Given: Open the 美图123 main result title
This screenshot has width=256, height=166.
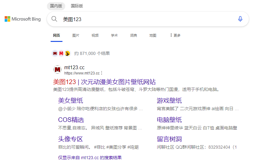Looking at the screenshot, I should click(104, 82).
